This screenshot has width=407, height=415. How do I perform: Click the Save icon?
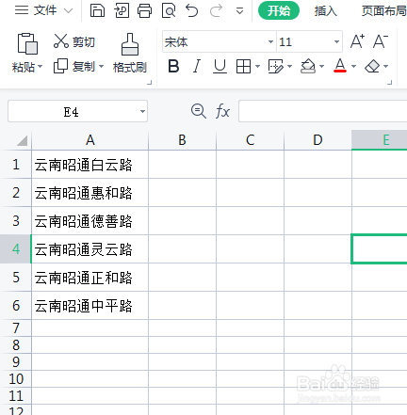pos(97,10)
